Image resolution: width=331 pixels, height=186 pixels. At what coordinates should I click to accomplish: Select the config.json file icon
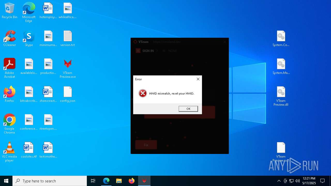pos(67,94)
